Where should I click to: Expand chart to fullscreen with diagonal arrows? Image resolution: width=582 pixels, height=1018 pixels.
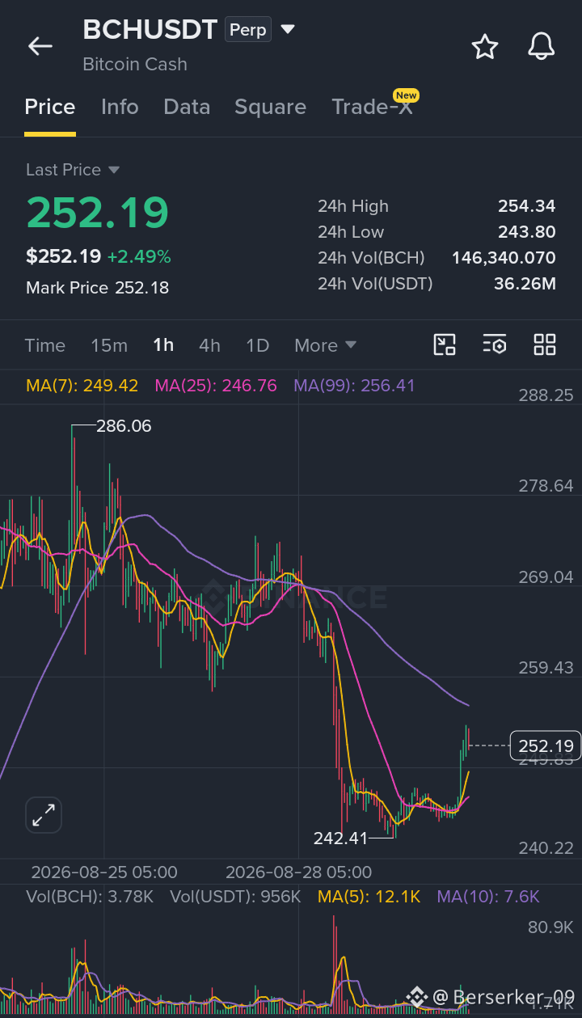[x=44, y=815]
